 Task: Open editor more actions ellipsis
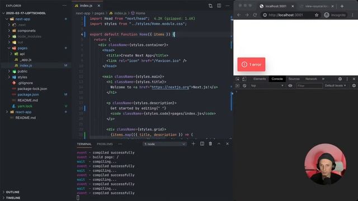pyautogui.click(x=228, y=6)
